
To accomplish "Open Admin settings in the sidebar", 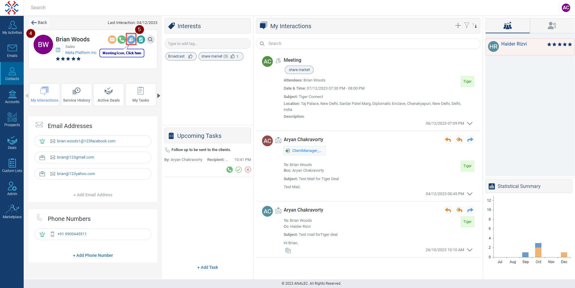I will 12,189.
